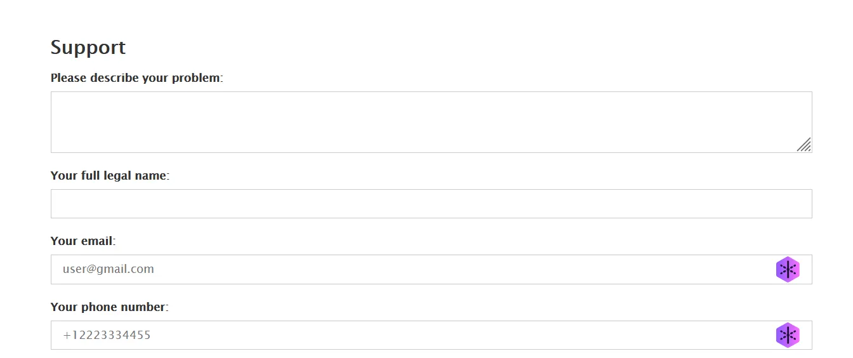Click the "Please describe your problem" label
The width and height of the screenshot is (853, 358).
coord(136,78)
